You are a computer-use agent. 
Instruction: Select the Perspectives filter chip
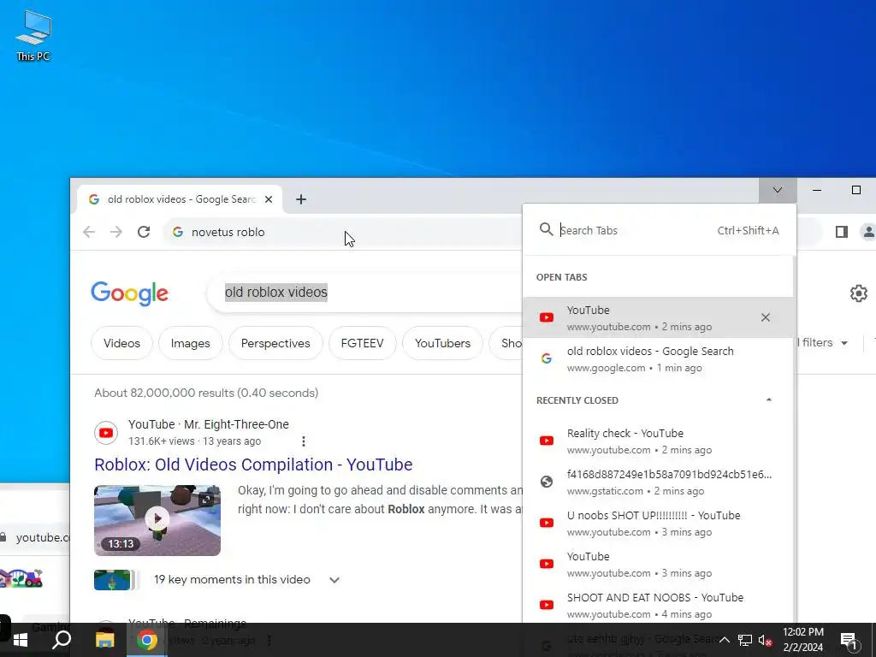pyautogui.click(x=275, y=343)
